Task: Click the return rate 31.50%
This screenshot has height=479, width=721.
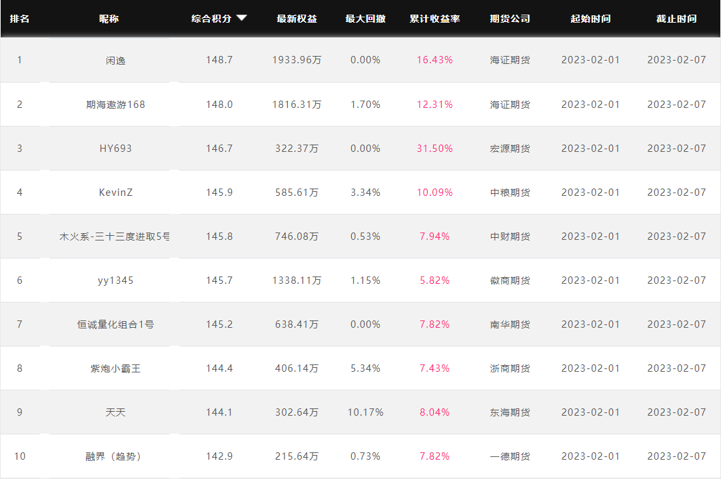Action: tap(435, 149)
